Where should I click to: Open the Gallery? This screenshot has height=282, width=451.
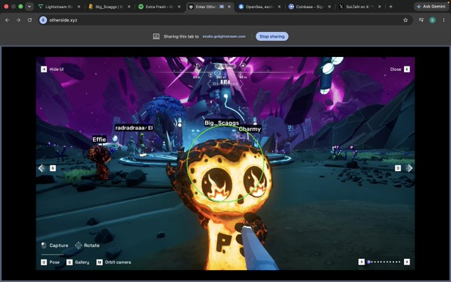78,263
